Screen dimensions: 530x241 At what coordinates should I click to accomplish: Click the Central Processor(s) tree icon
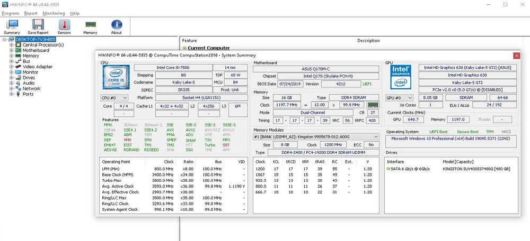[17, 45]
